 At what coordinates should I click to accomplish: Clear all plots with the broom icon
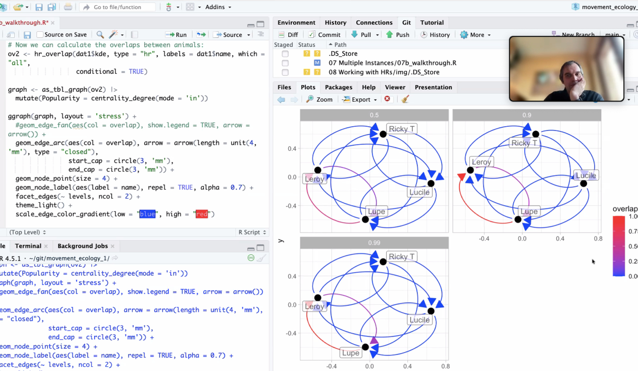pos(405,99)
